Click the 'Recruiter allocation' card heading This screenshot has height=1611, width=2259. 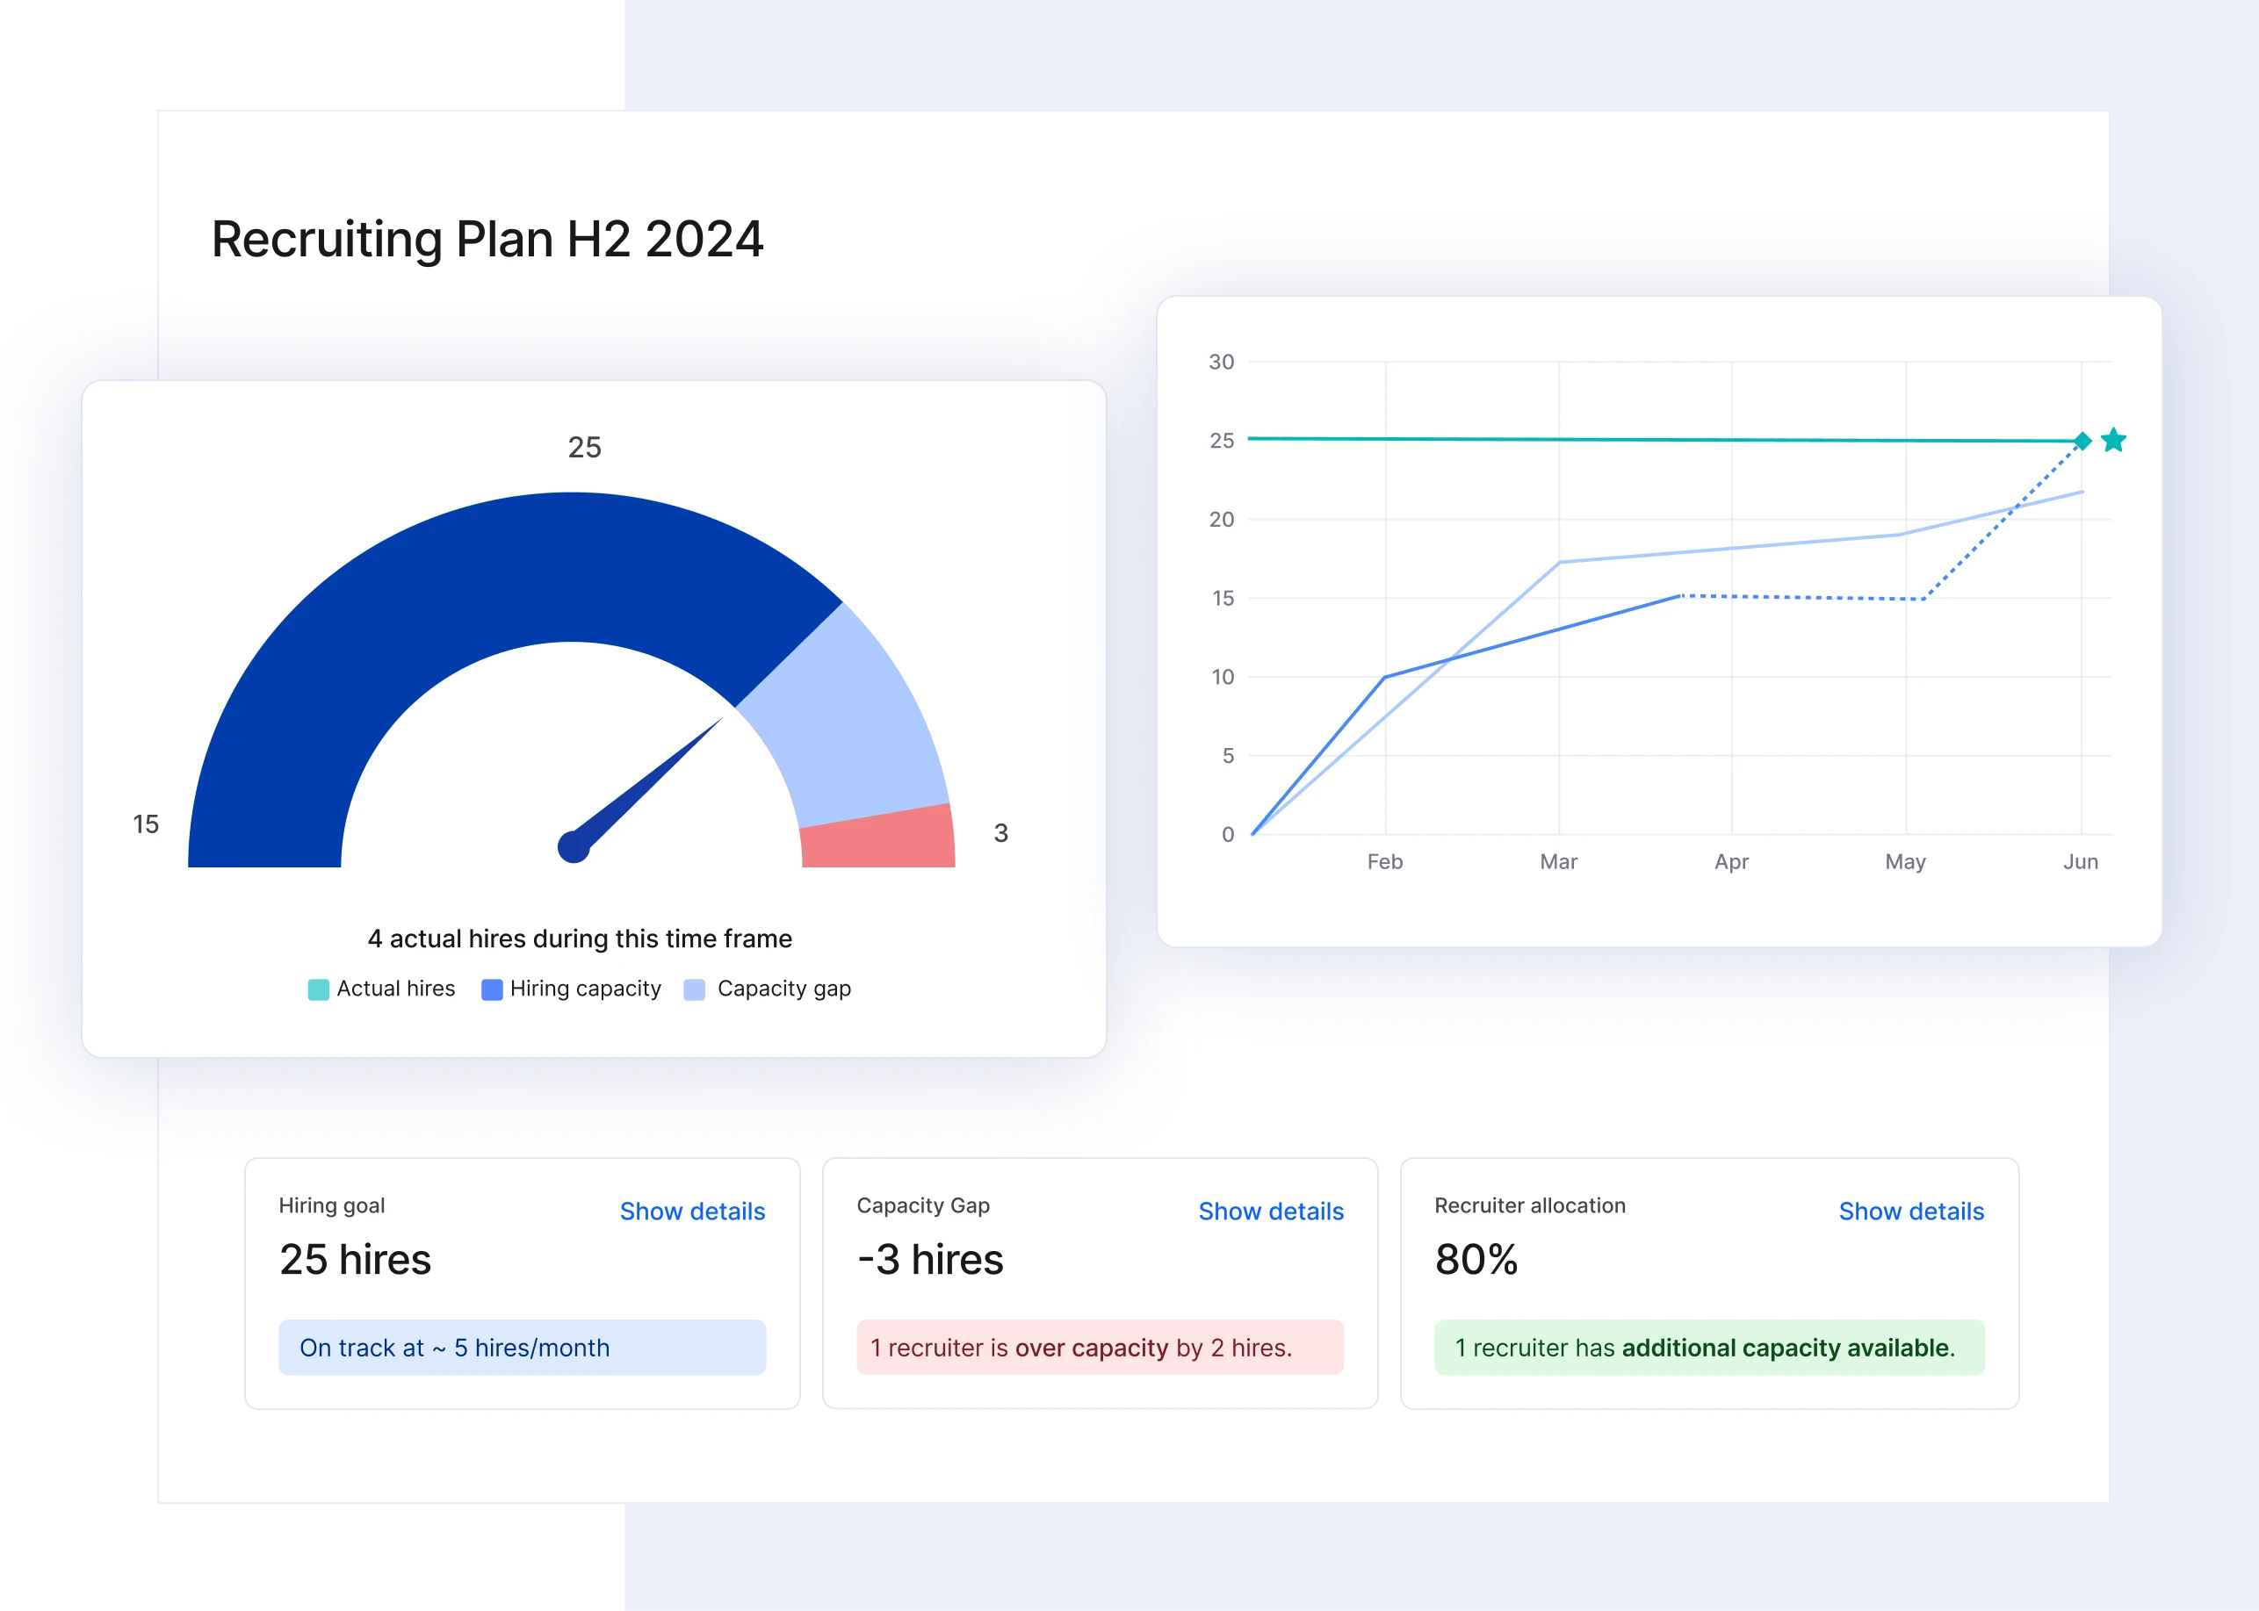[x=1529, y=1205]
